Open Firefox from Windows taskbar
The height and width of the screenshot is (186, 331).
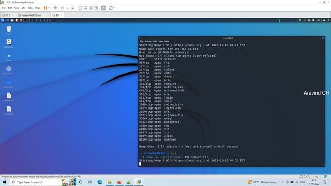coord(119,182)
